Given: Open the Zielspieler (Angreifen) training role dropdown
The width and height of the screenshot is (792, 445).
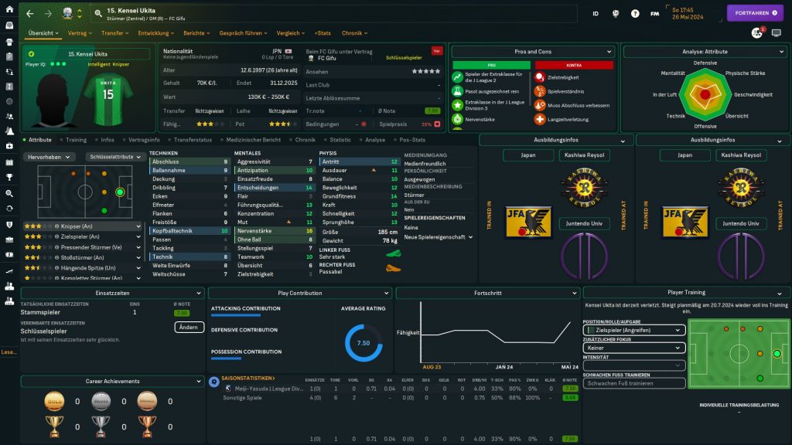Looking at the screenshot, I should click(634, 330).
